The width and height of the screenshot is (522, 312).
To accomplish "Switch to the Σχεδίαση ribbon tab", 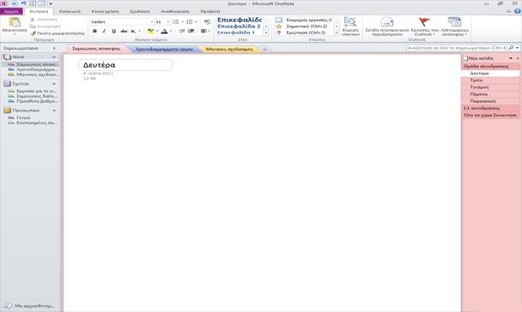I will click(x=140, y=11).
